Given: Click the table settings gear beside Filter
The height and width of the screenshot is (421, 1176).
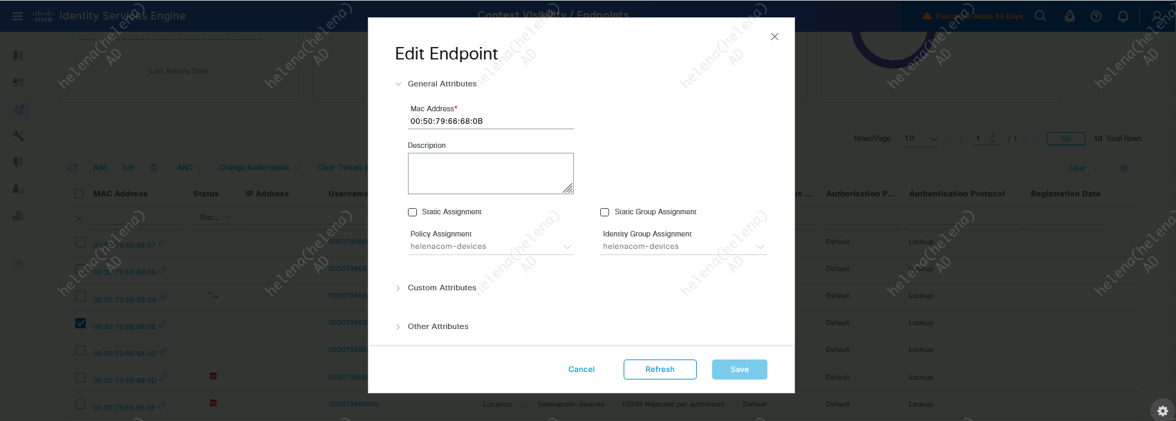Looking at the screenshot, I should 1123,168.
